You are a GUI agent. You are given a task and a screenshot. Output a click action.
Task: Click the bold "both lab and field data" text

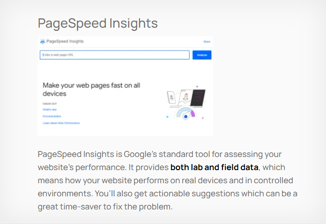click(x=214, y=167)
